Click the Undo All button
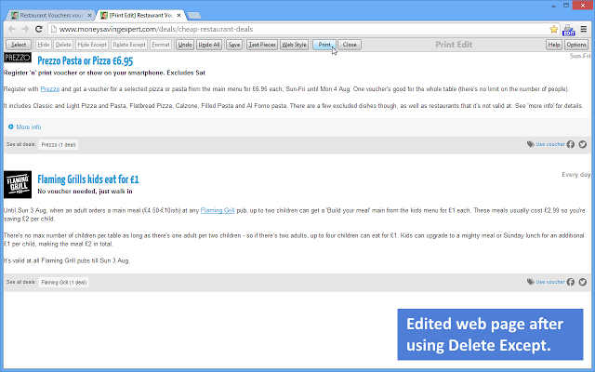 (x=209, y=45)
